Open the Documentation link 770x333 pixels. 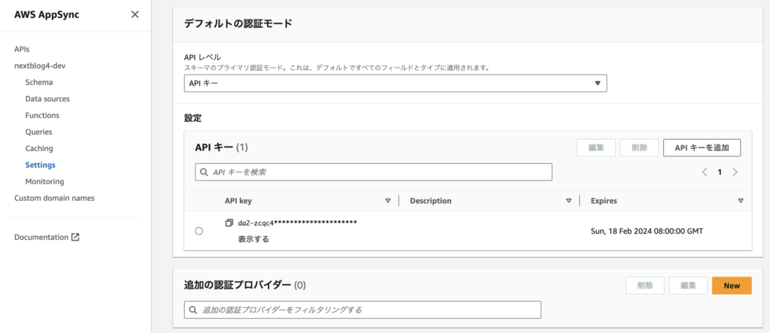tap(41, 238)
